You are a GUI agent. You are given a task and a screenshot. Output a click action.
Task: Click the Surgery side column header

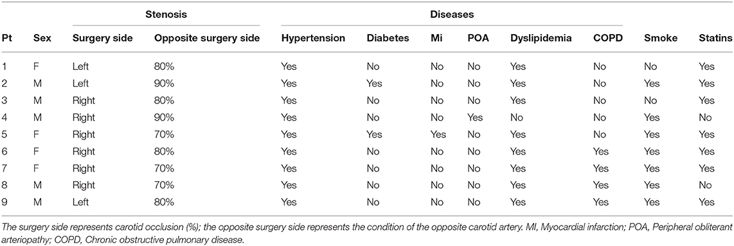click(x=103, y=39)
